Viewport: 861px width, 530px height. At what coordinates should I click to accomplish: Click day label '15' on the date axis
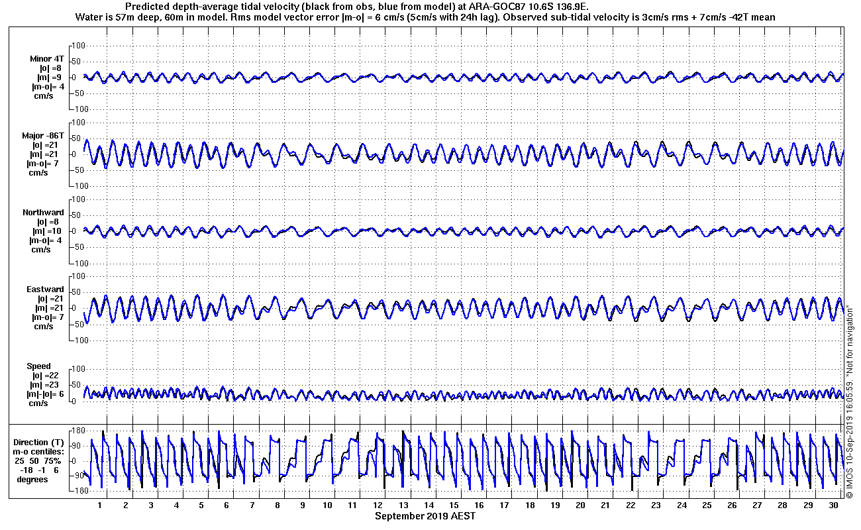(454, 505)
